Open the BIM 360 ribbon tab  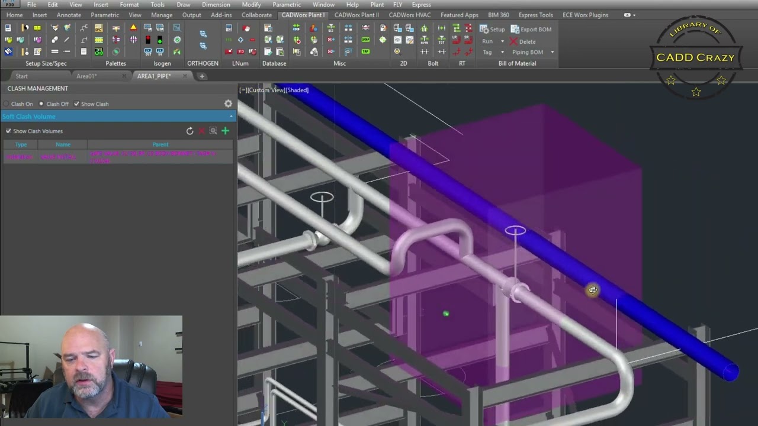498,15
